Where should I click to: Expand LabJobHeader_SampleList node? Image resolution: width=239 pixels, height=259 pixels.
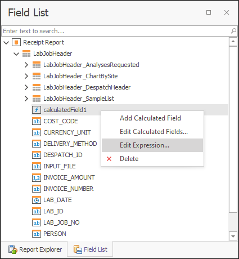click(x=26, y=99)
